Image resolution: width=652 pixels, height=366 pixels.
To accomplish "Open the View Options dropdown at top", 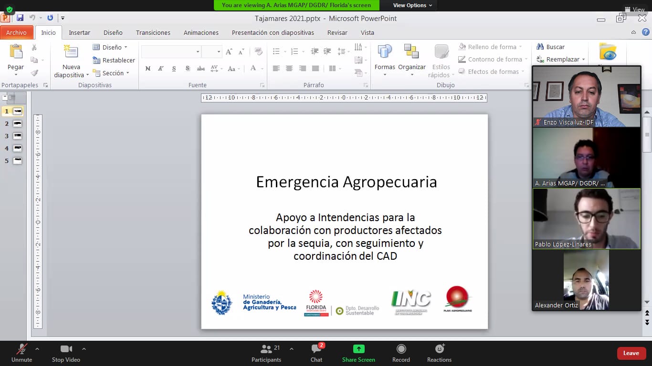I will point(412,5).
